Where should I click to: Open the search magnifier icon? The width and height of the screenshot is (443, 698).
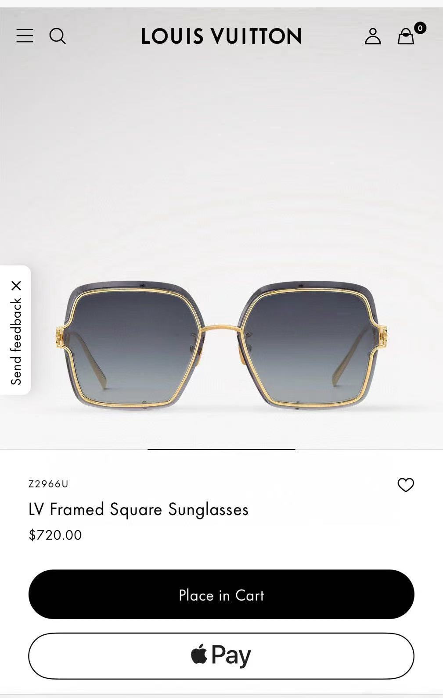58,36
